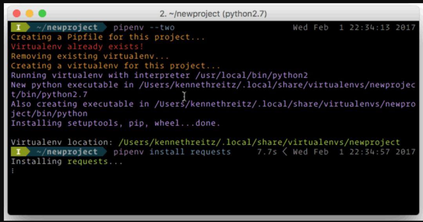Click the "~/newproject" prompt segment before "pipenv --two"
423x222 pixels.
click(x=67, y=27)
